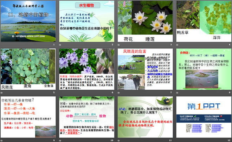Open slide 3 showing 荷花 and 睡莲
This screenshot has height=142, width=232.
tap(145, 21)
